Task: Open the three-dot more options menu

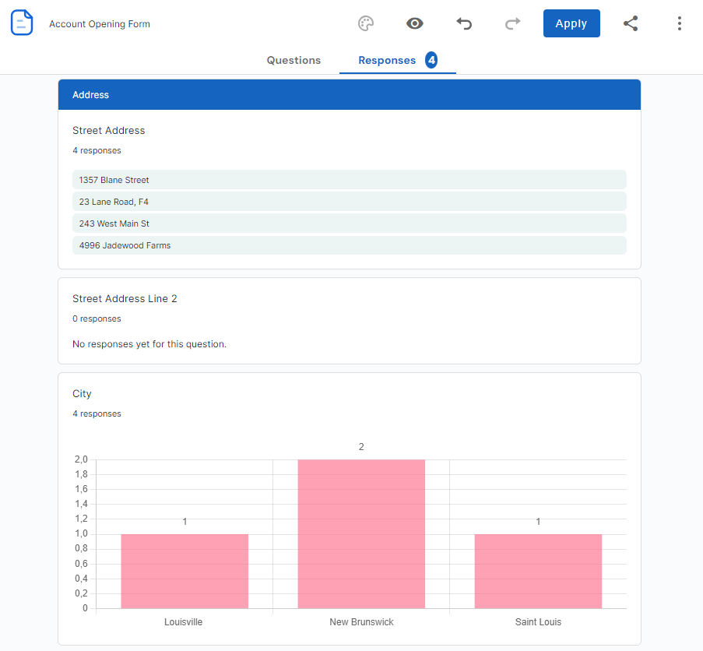Action: pyautogui.click(x=679, y=23)
